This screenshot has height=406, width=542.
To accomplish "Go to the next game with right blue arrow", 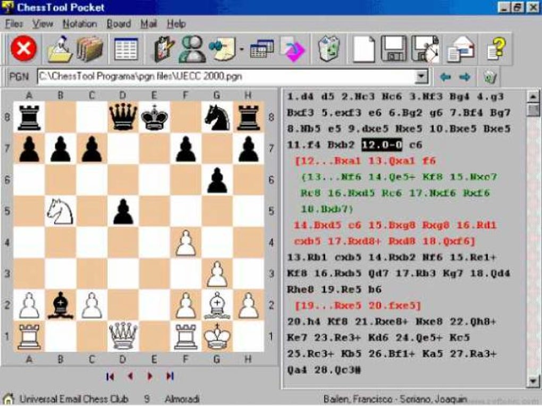I will 465,76.
